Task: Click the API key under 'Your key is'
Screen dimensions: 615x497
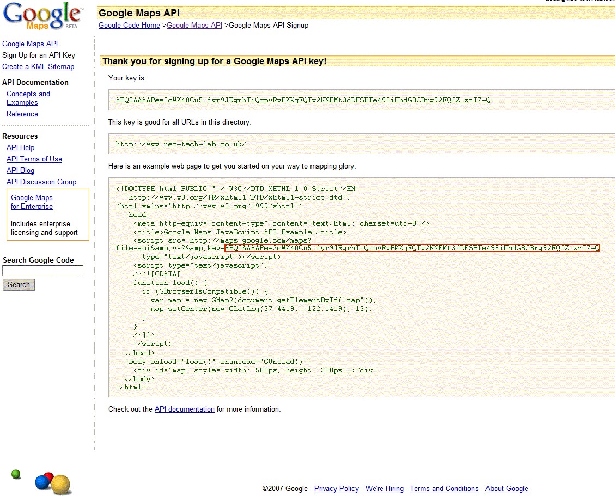Action: point(303,100)
